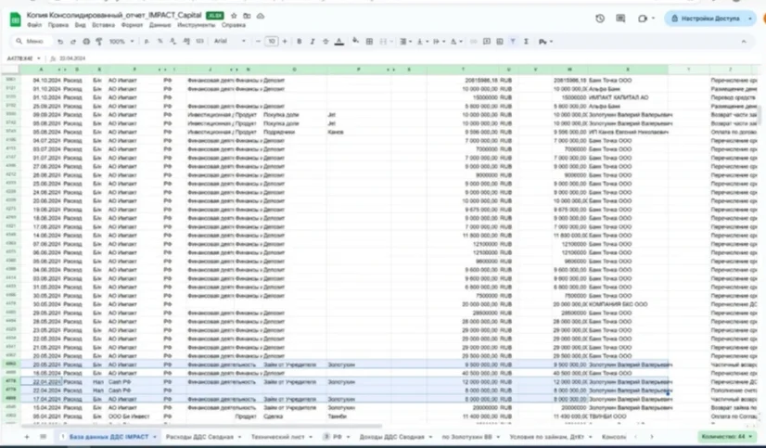The image size is (766, 448).
Task: Apply percent number format
Action: [160, 42]
